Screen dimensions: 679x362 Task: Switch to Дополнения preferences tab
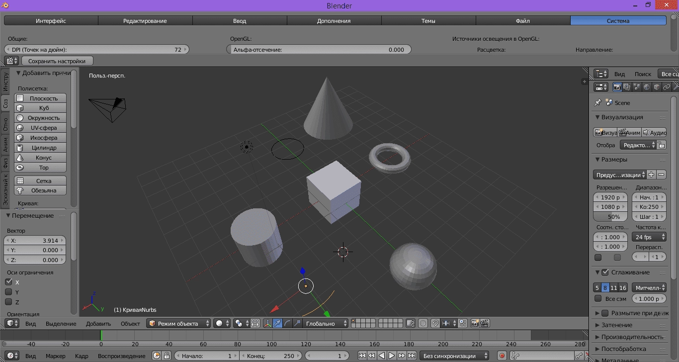click(x=334, y=21)
